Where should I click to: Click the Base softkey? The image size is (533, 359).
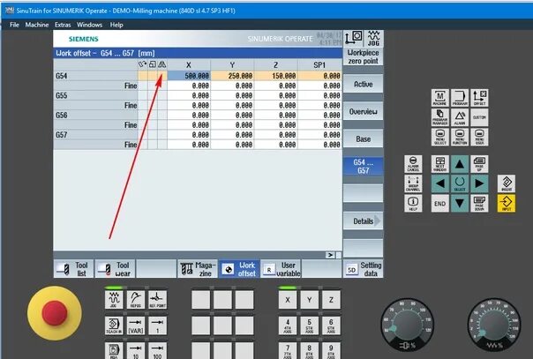click(x=363, y=138)
